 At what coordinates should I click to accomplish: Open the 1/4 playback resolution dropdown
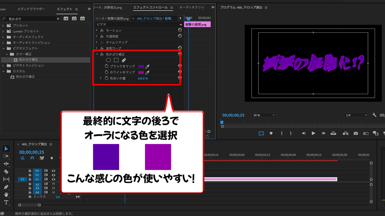356,115
